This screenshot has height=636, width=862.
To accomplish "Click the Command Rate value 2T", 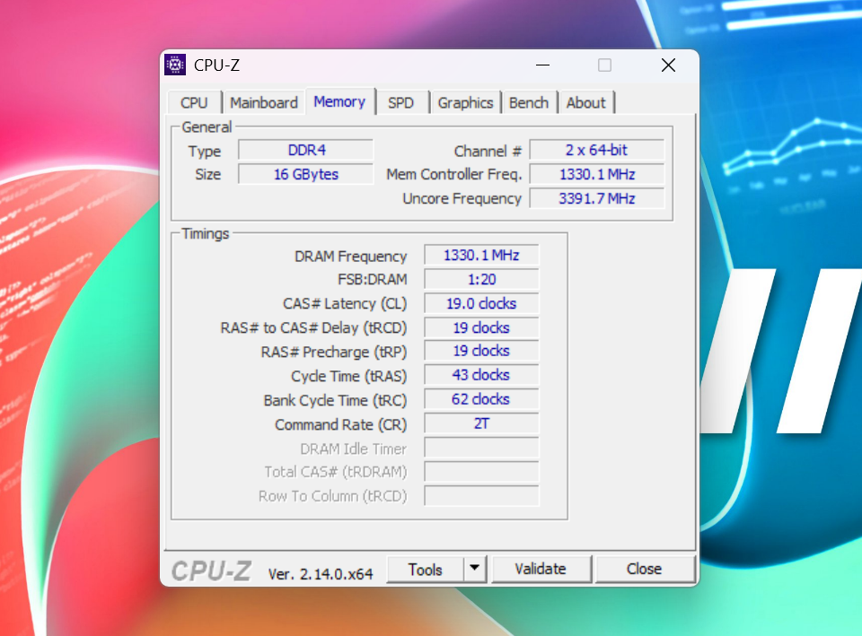I will coord(481,423).
